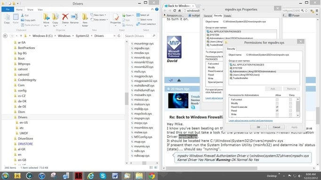Click Learn about access control and permissions link
Image resolution: width=321 pixels, height=180 pixels.
(250, 120)
